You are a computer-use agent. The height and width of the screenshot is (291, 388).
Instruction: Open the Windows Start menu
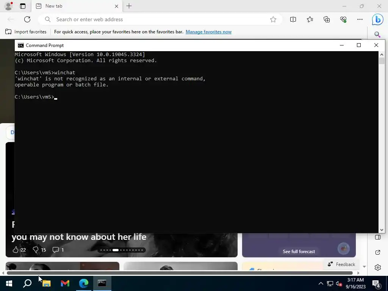click(x=9, y=283)
